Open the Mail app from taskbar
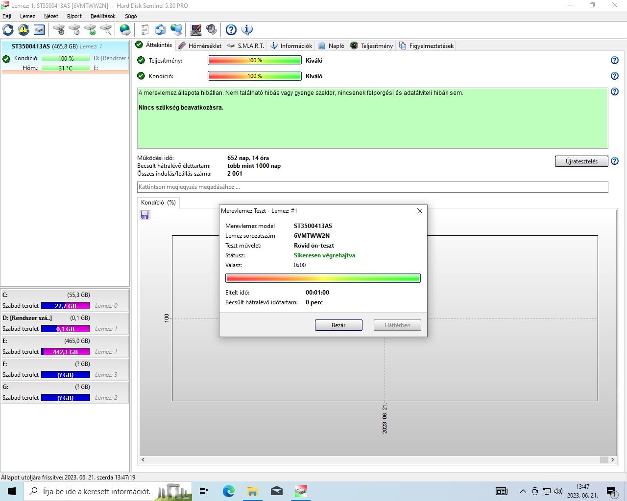Image resolution: width=627 pixels, height=501 pixels. tap(276, 491)
